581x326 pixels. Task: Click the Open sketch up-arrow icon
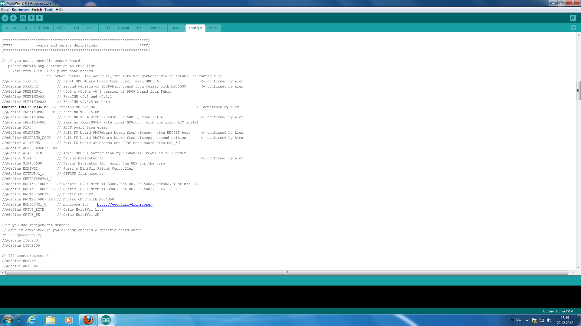[x=31, y=18]
